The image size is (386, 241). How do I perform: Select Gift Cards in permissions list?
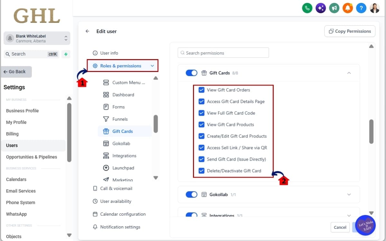[x=124, y=131]
